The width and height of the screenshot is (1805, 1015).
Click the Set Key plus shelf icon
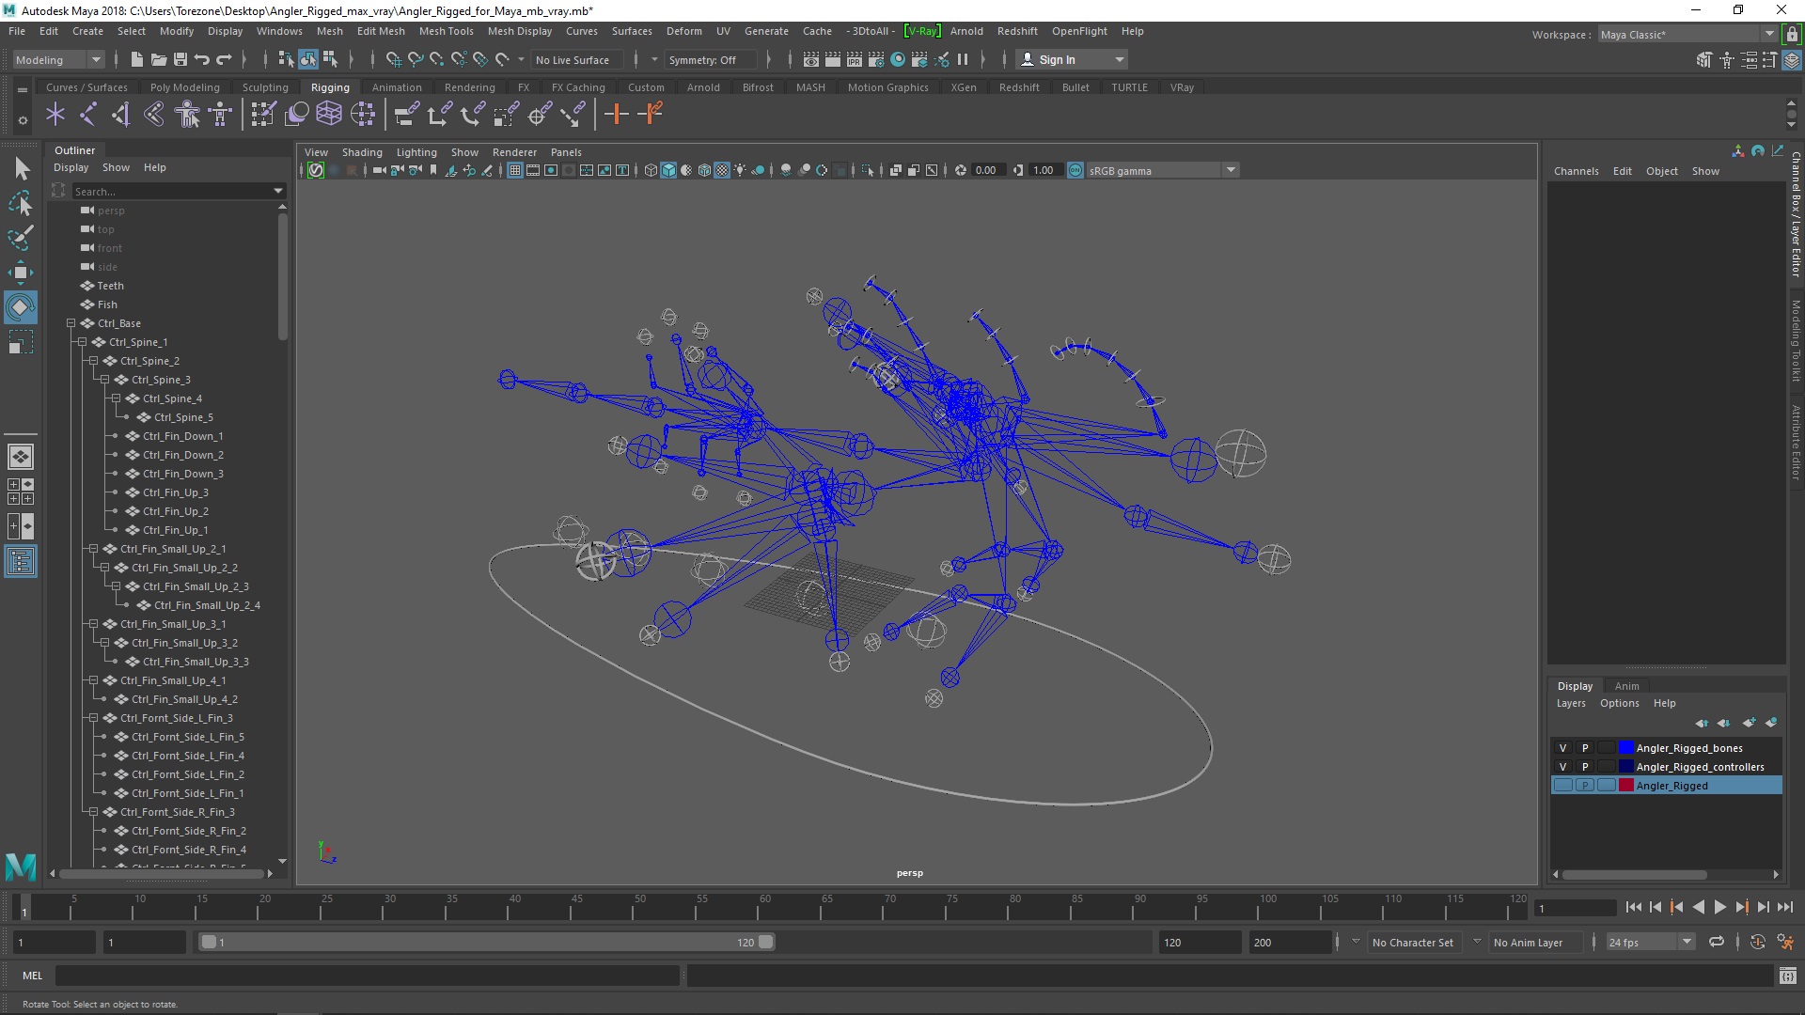(x=617, y=115)
